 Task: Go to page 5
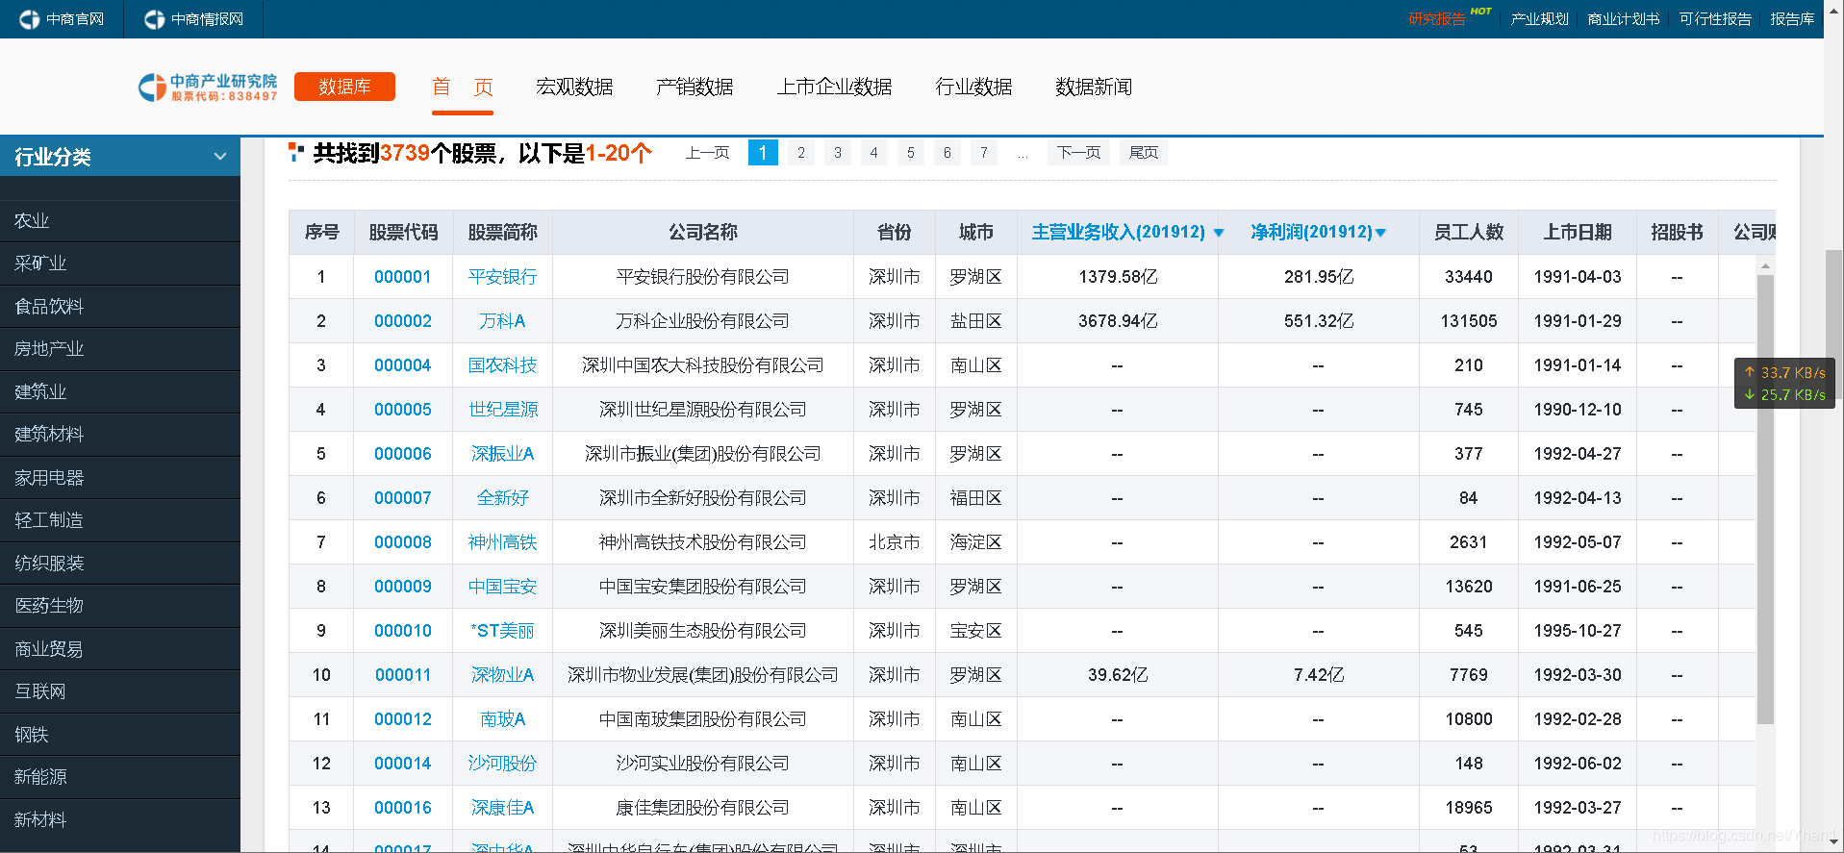point(910,153)
